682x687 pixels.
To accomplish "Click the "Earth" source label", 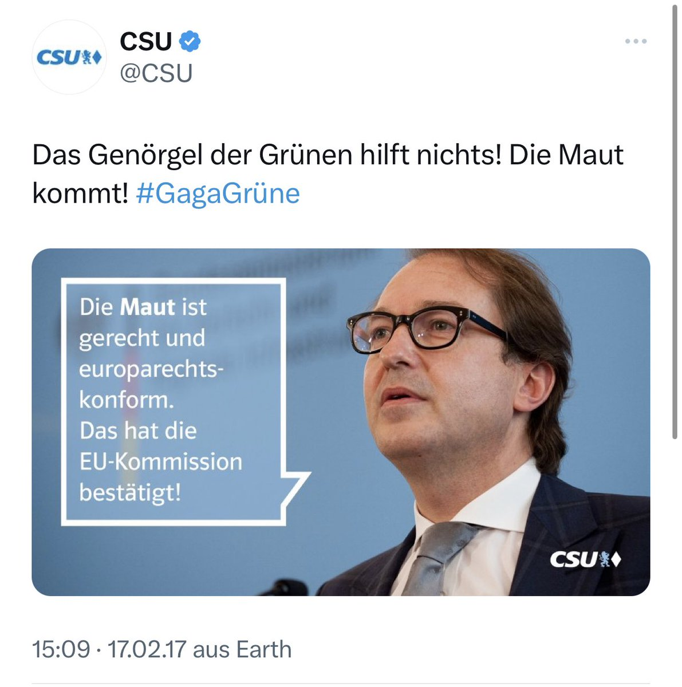I will click(264, 650).
